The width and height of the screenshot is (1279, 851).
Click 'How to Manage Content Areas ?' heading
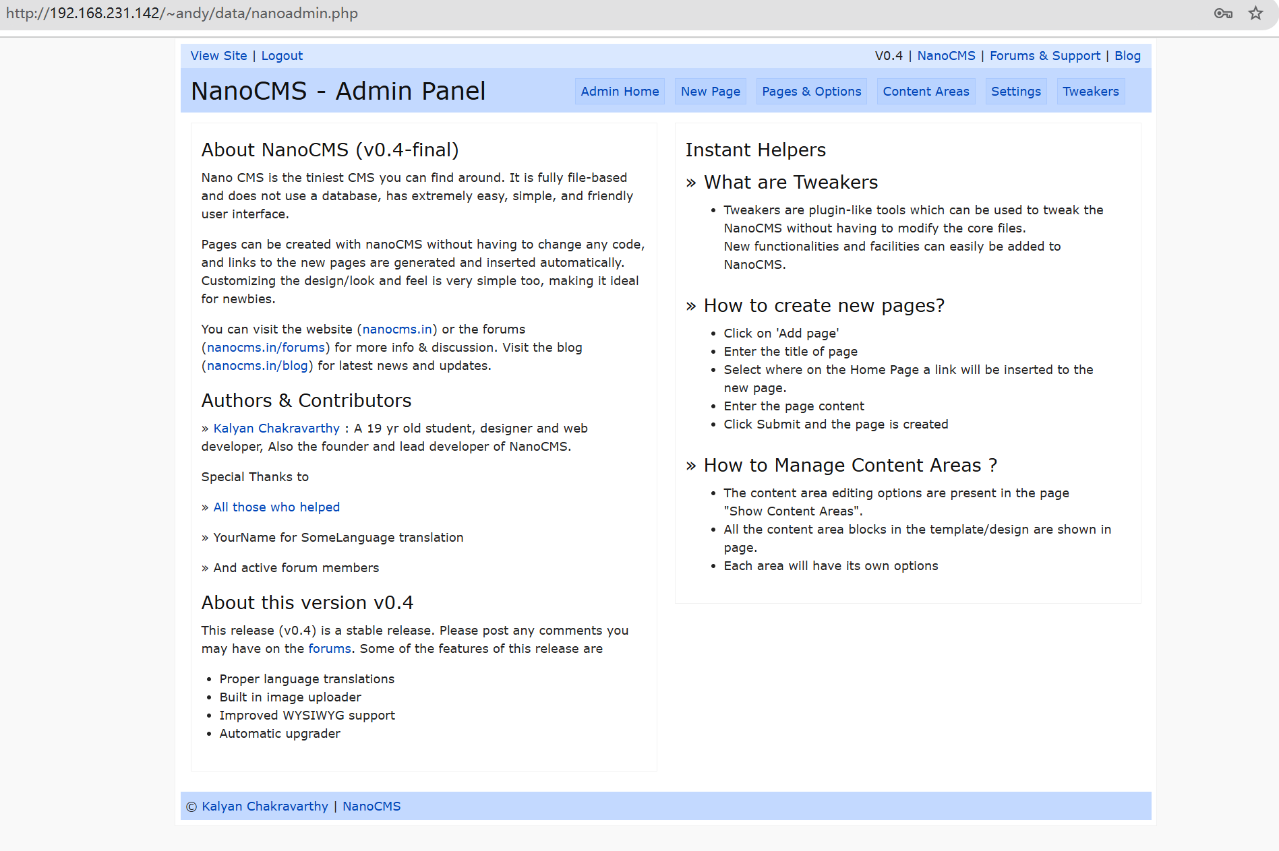coord(850,466)
